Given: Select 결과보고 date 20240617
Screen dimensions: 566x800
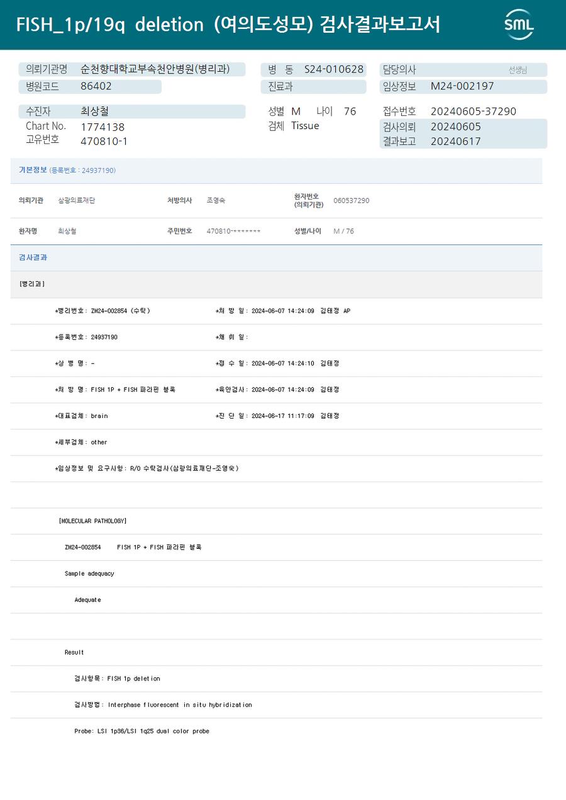Looking at the screenshot, I should (456, 141).
